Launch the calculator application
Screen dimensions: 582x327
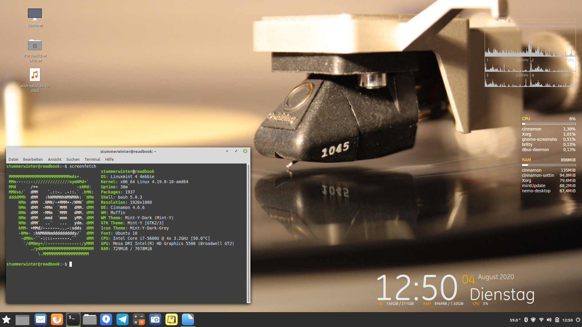tap(139, 319)
